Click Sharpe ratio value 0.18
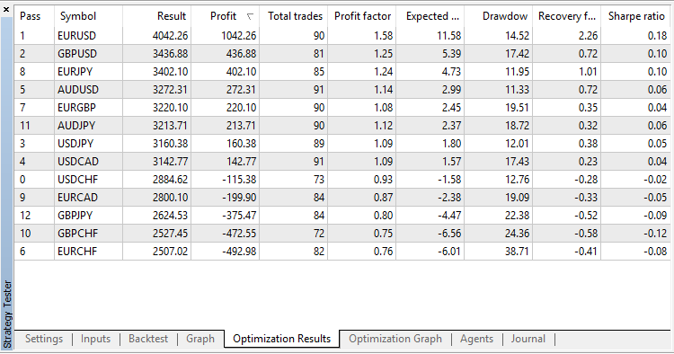Image resolution: width=674 pixels, height=354 pixels. pyautogui.click(x=657, y=36)
